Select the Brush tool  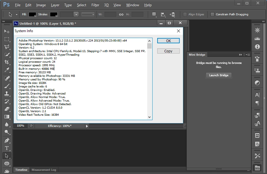7,86
